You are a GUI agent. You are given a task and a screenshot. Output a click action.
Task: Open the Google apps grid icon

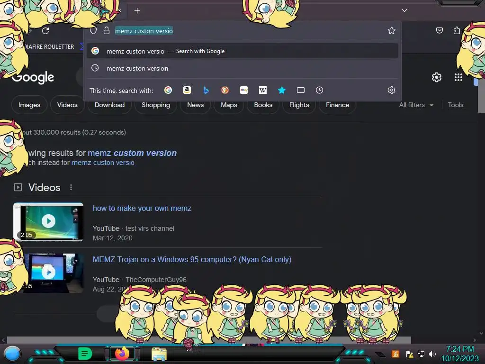pyautogui.click(x=458, y=77)
